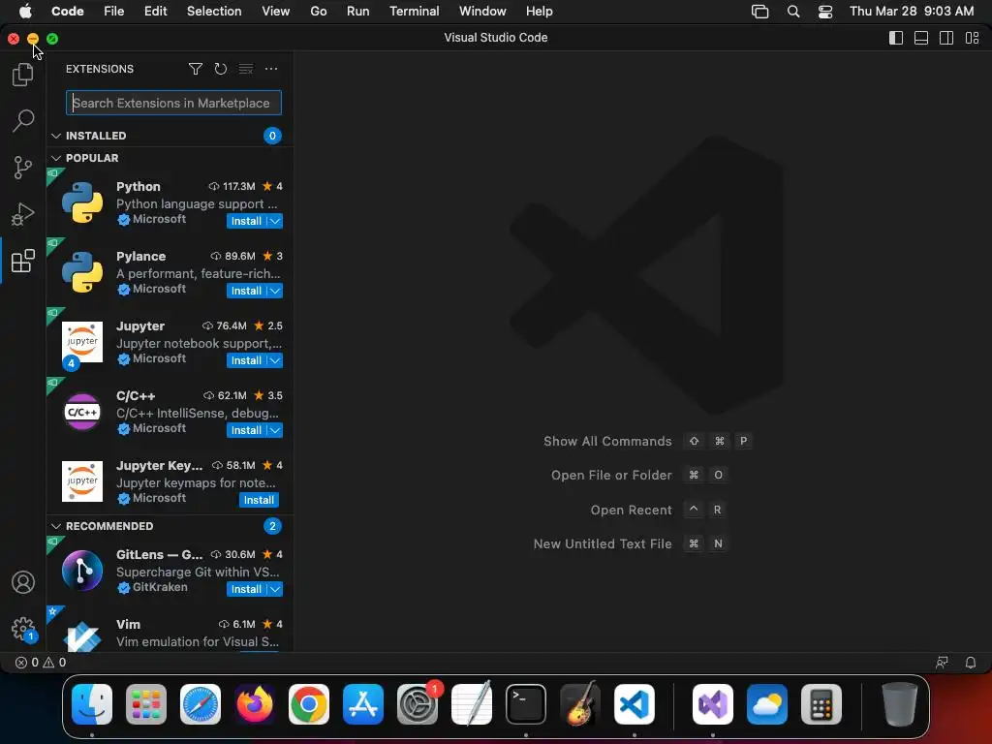The height and width of the screenshot is (744, 992).
Task: Open Jupyter install dropdown arrow
Action: tap(275, 360)
